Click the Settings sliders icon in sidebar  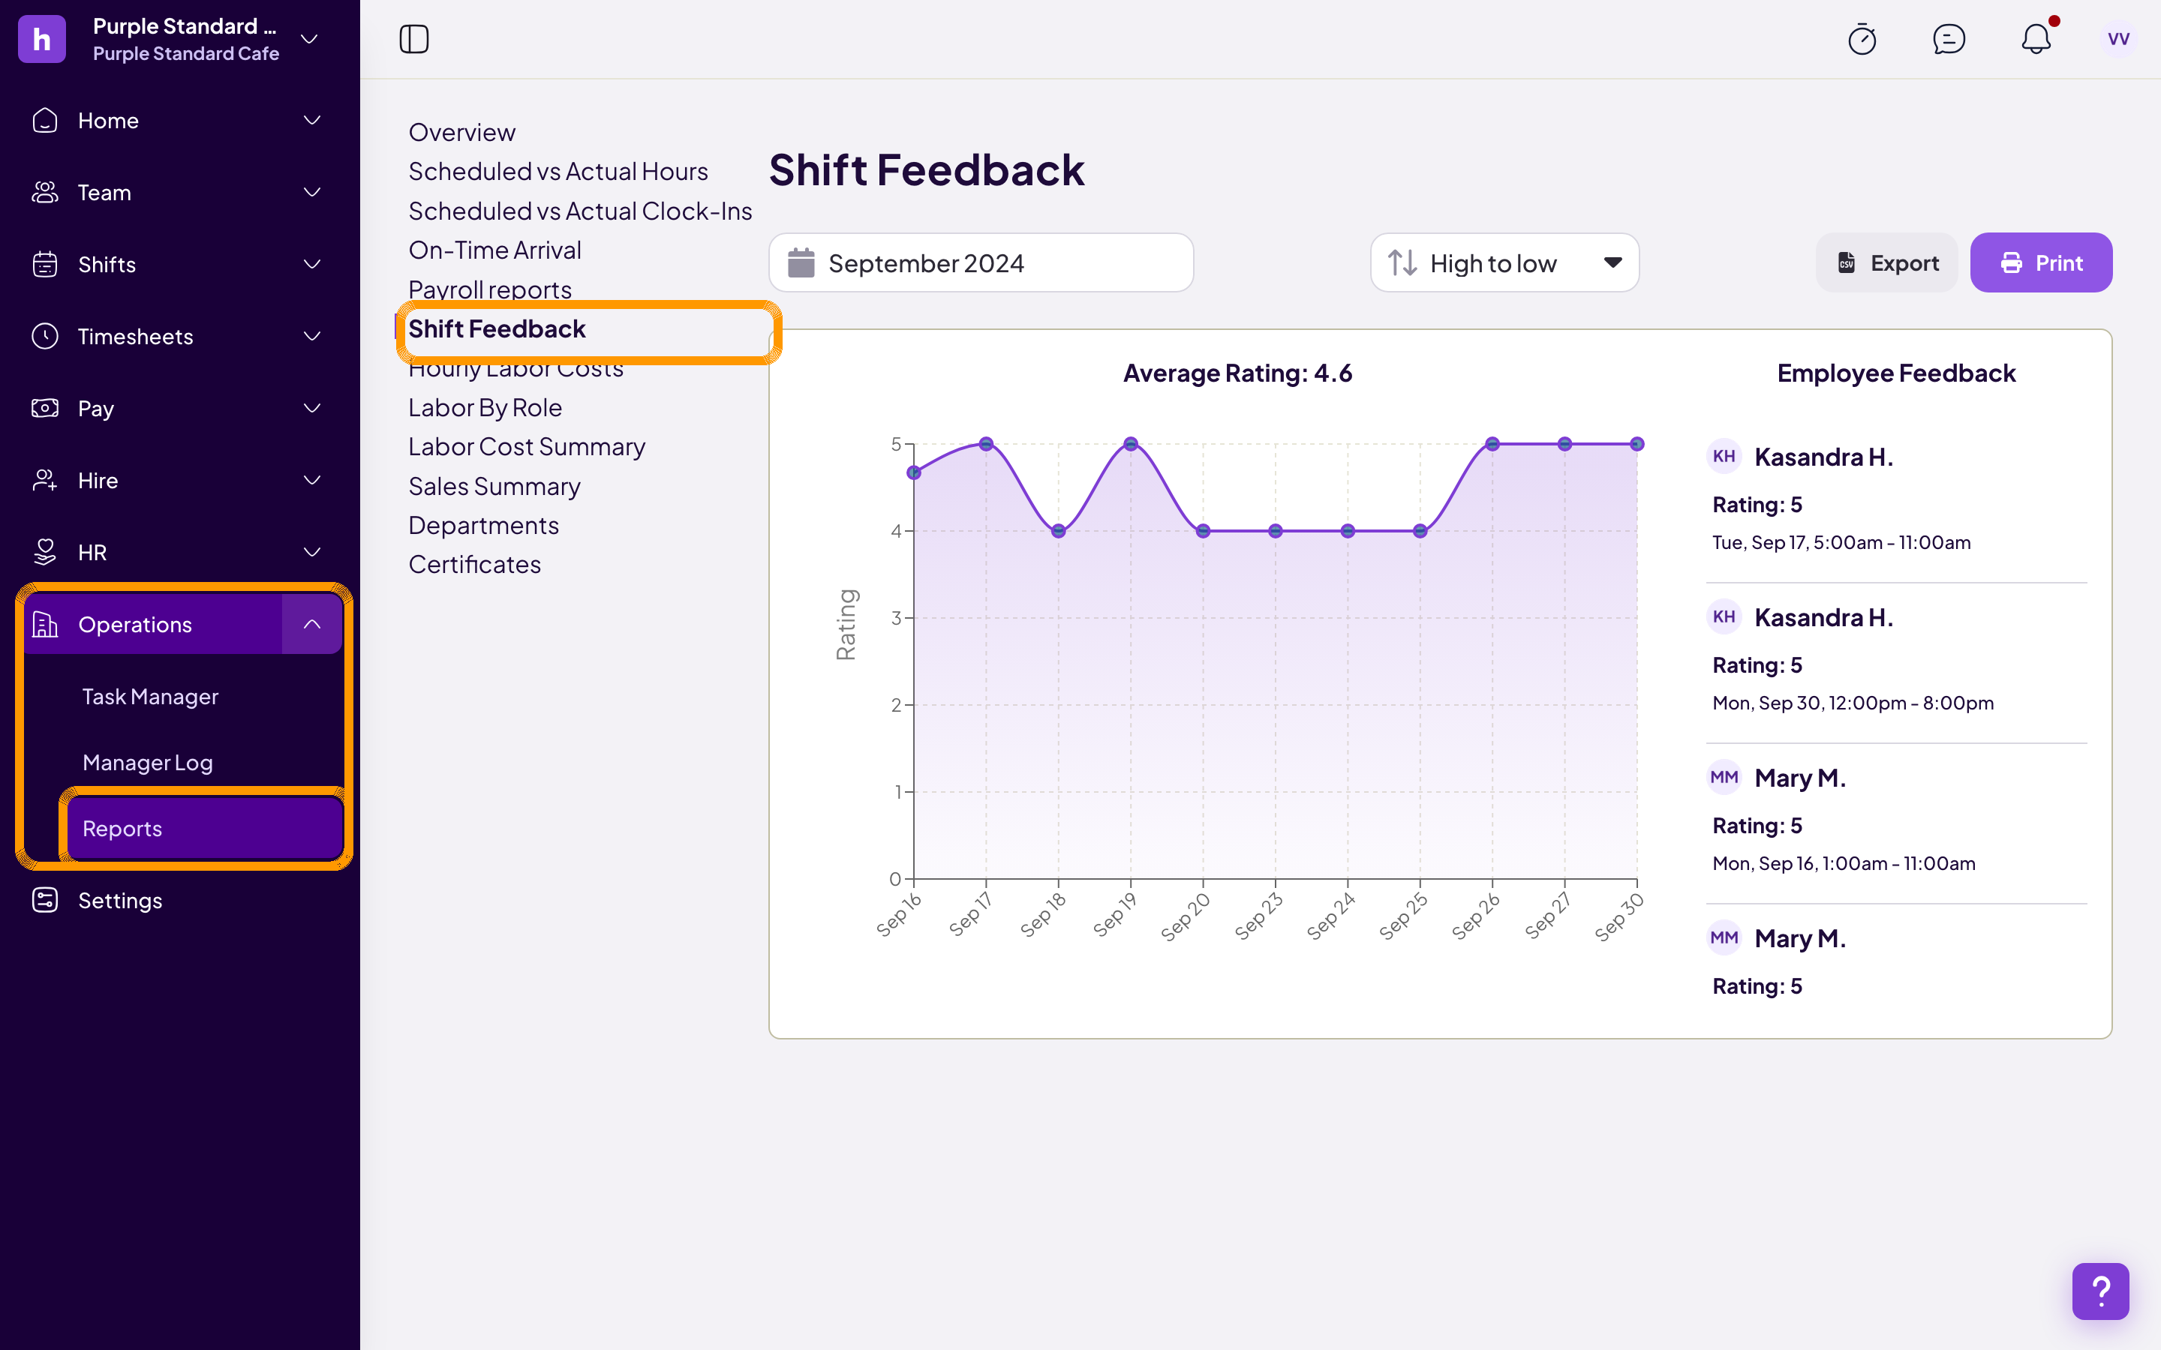[45, 900]
